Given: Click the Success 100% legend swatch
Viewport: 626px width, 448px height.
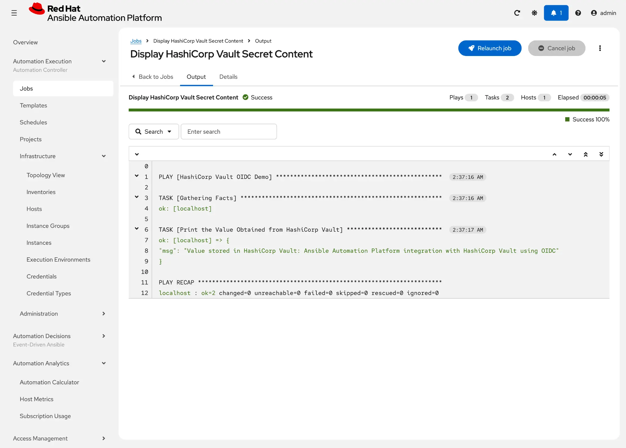Looking at the screenshot, I should pyautogui.click(x=567, y=119).
